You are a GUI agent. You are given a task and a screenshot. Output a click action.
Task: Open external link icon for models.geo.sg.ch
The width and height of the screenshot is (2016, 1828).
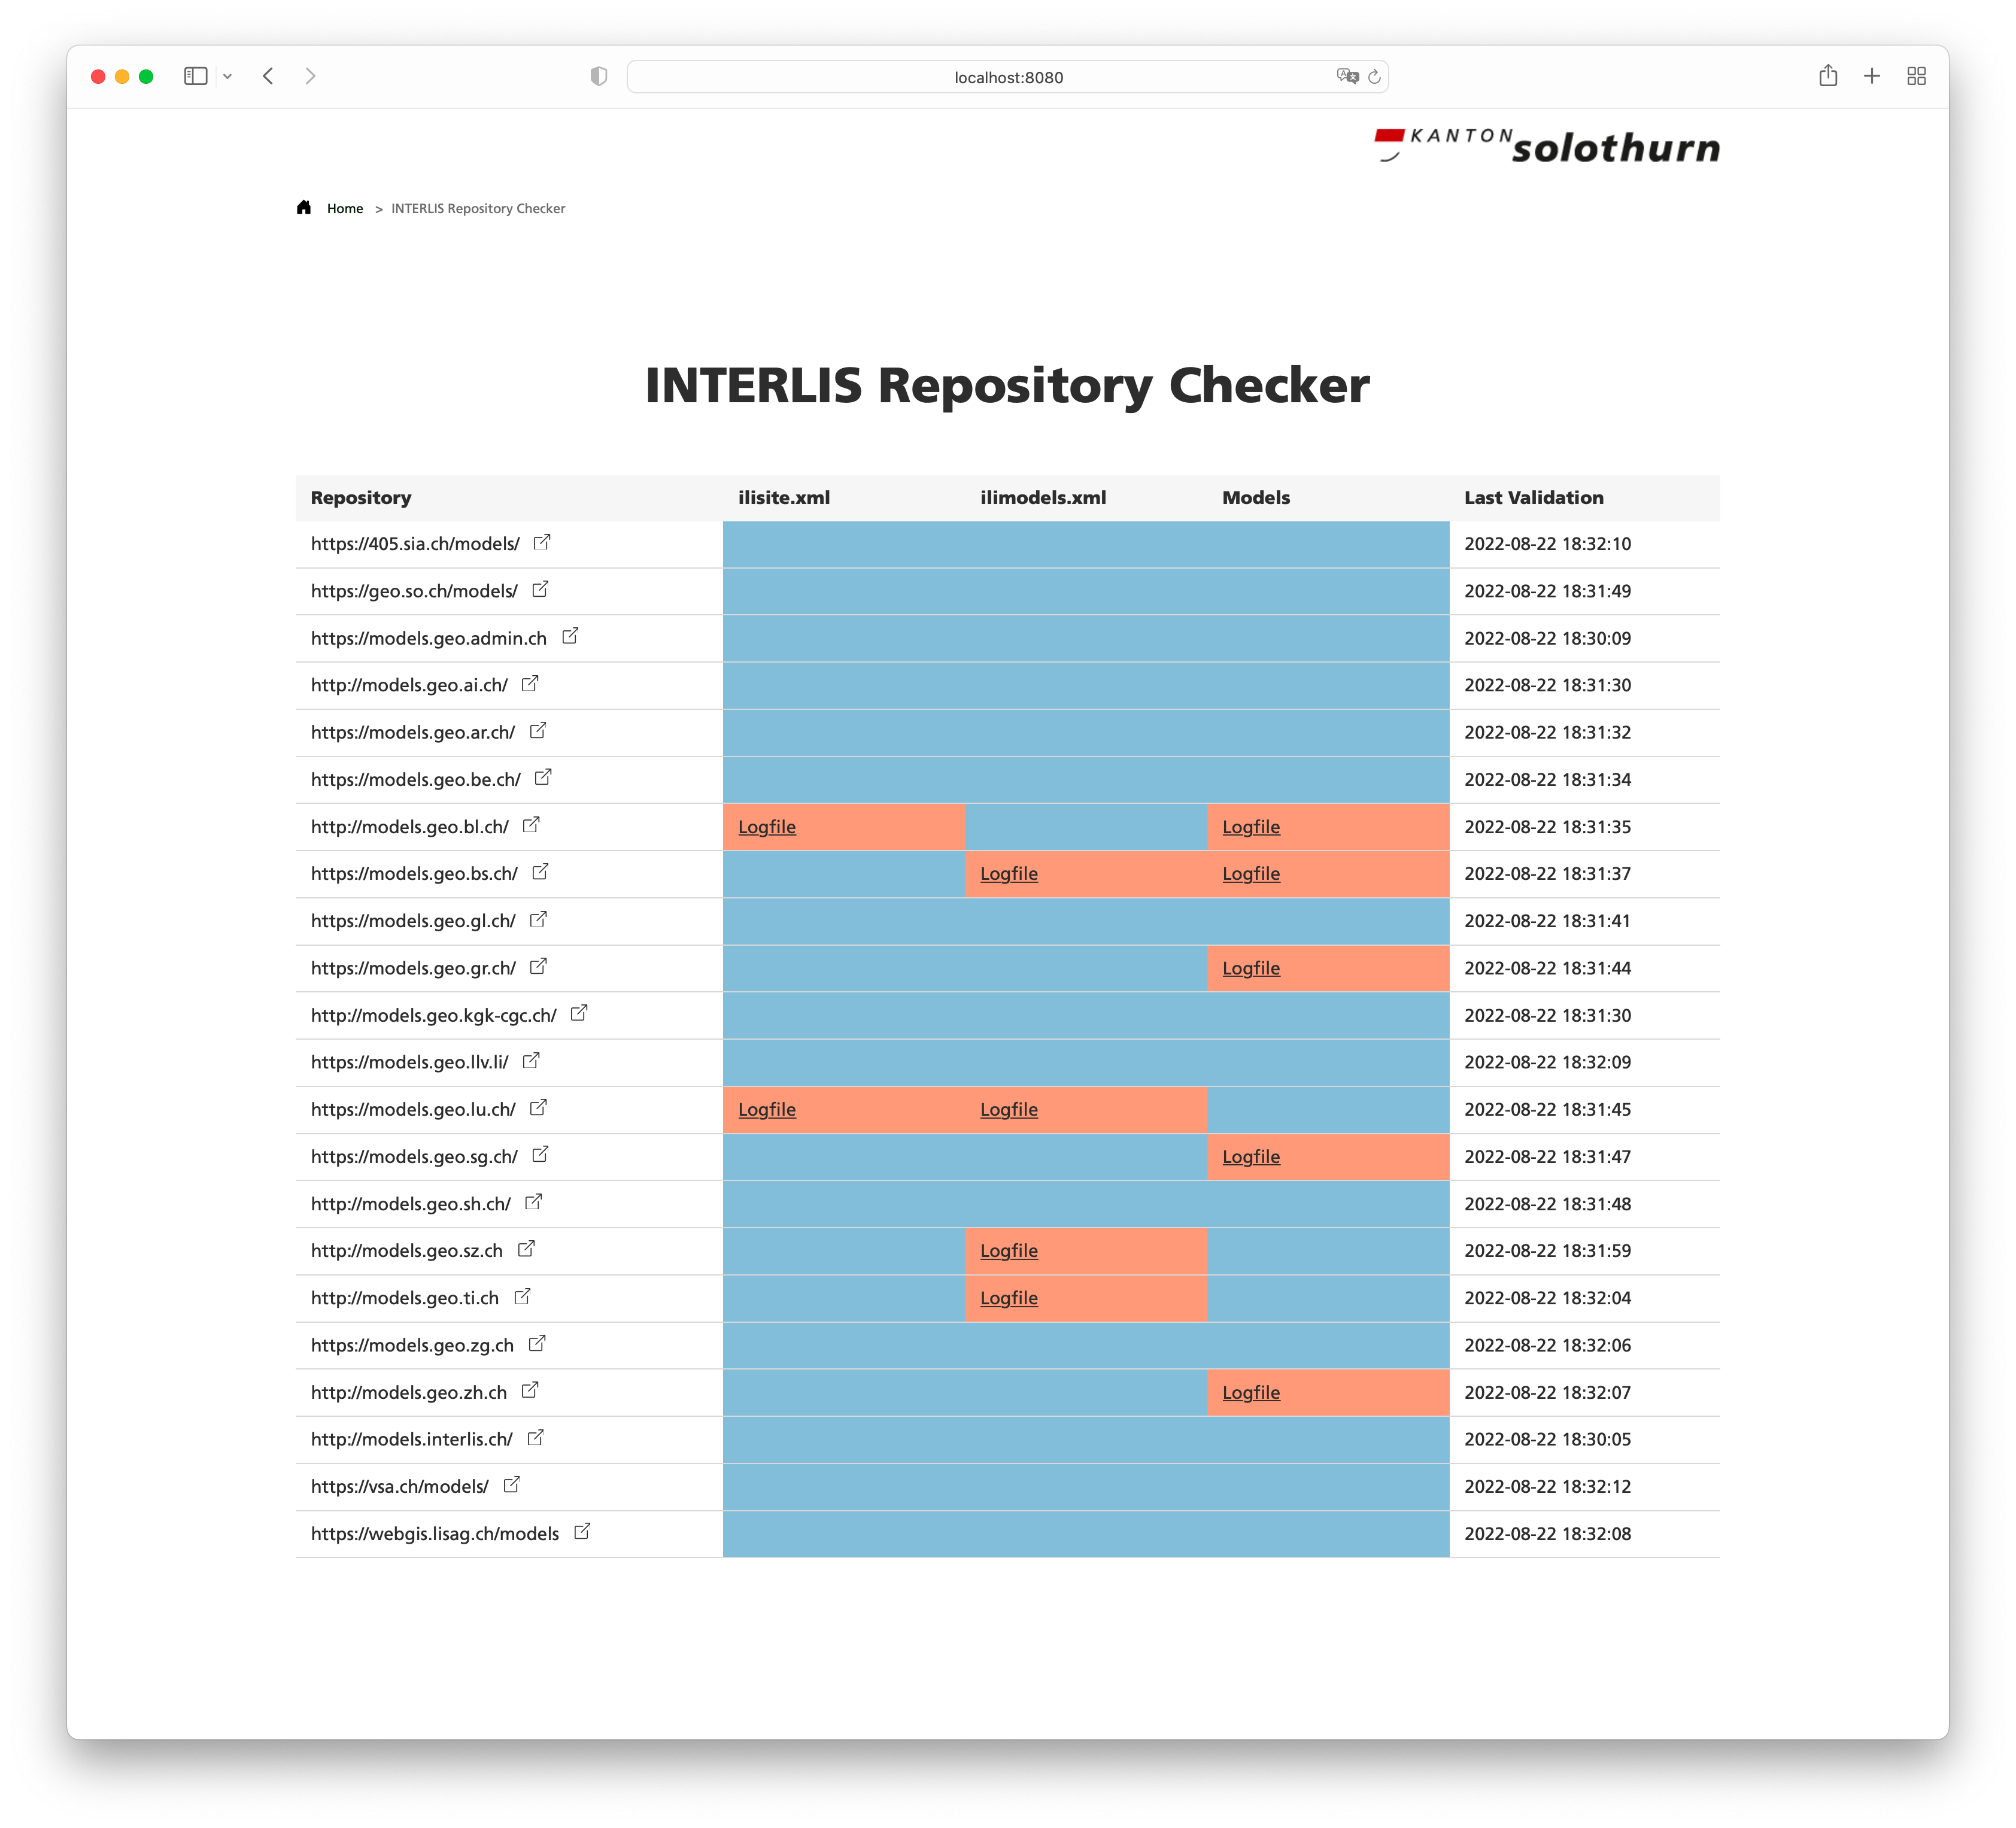coord(540,1154)
